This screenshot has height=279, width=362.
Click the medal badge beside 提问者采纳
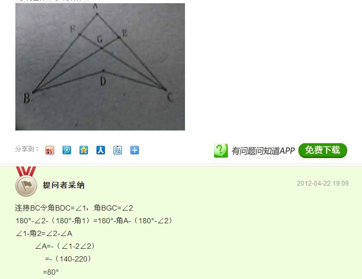point(26,182)
